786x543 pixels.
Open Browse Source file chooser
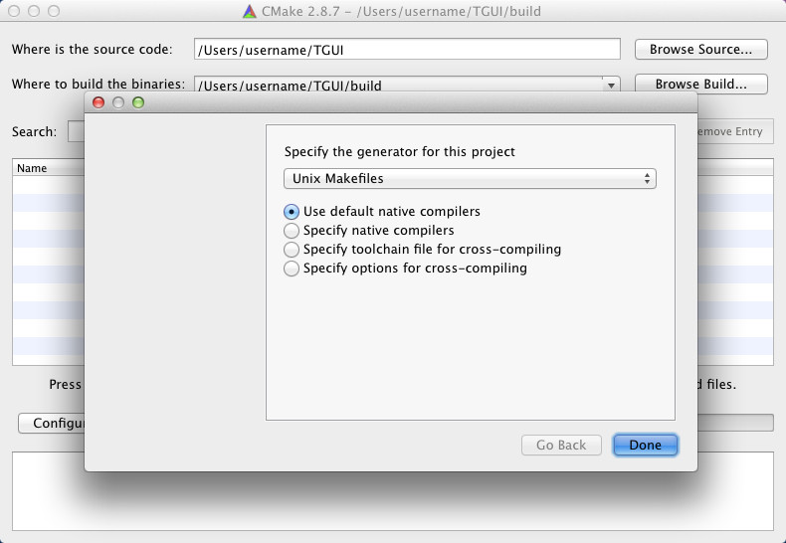[700, 49]
